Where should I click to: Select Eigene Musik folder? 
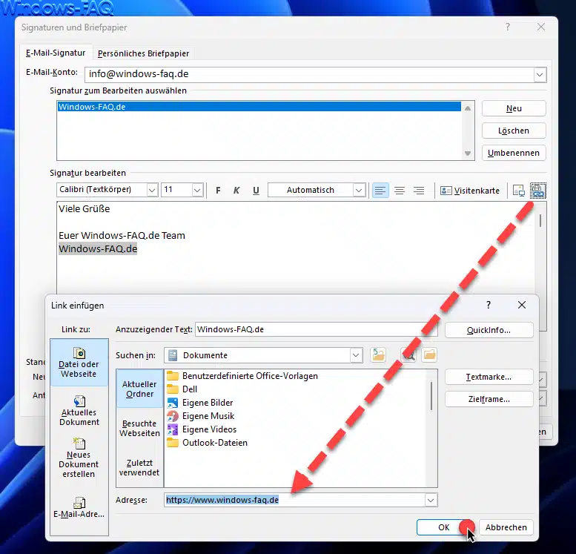pyautogui.click(x=201, y=416)
